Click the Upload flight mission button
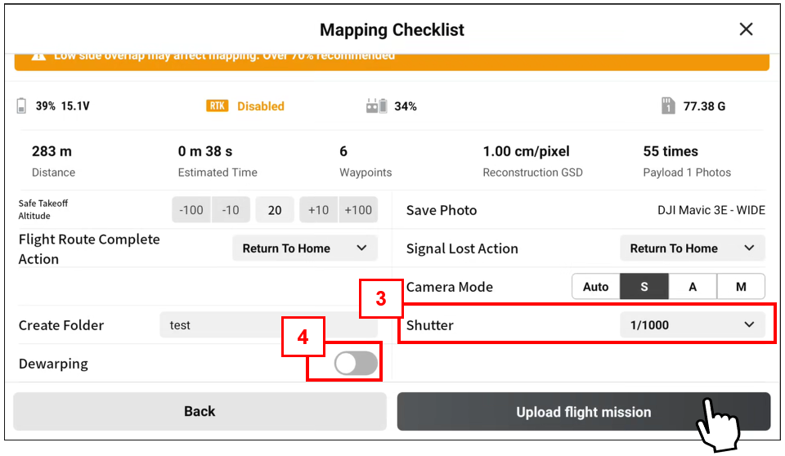 (x=583, y=411)
